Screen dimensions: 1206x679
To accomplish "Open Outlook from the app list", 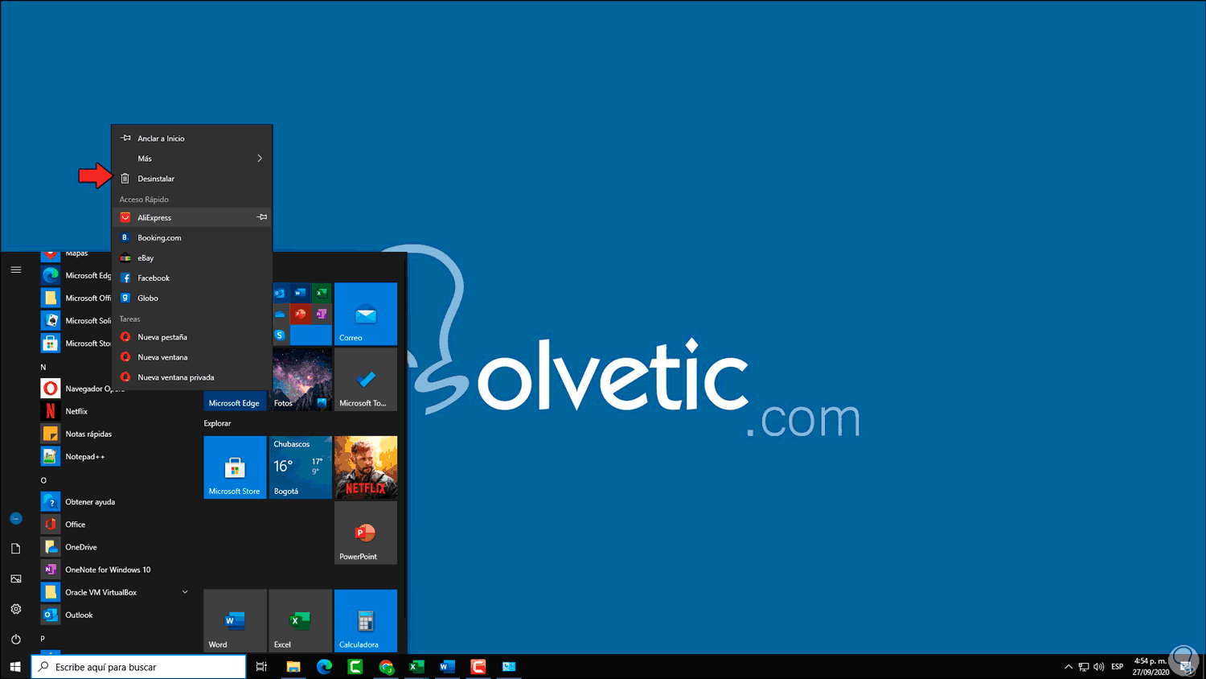I will click(117, 615).
